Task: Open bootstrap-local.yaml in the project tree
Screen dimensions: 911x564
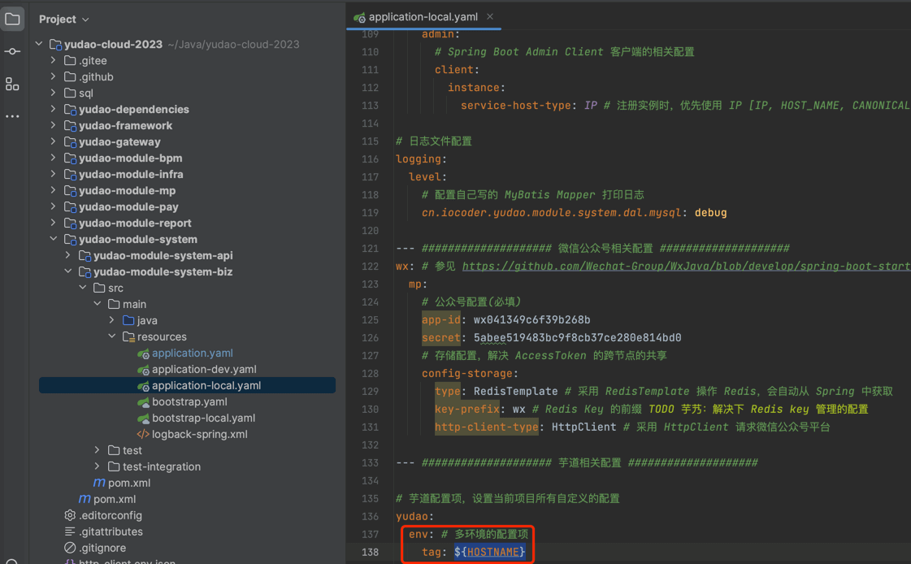Action: (x=203, y=418)
